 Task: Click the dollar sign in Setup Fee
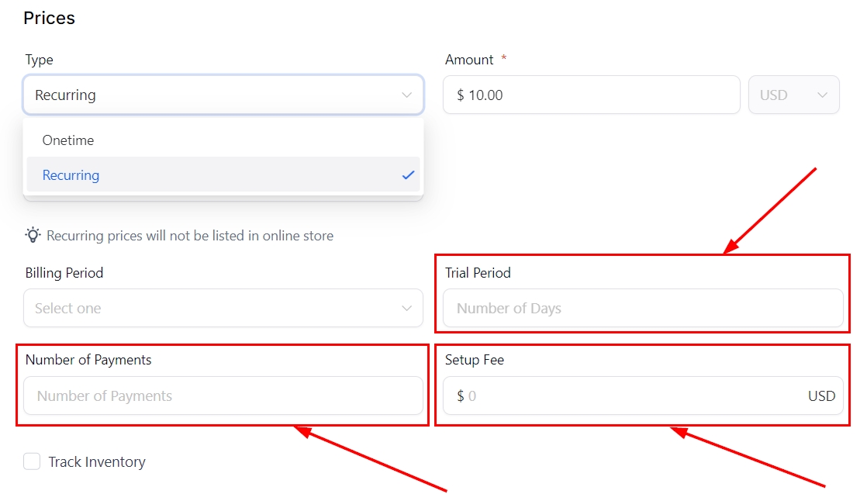click(x=461, y=396)
